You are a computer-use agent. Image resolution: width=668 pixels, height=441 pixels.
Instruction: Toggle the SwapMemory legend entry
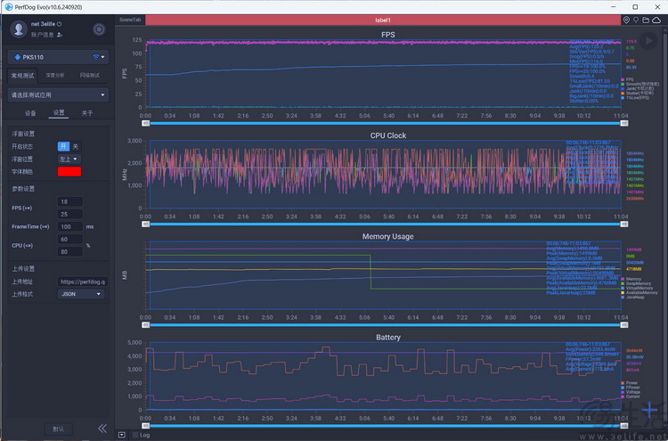coord(636,283)
